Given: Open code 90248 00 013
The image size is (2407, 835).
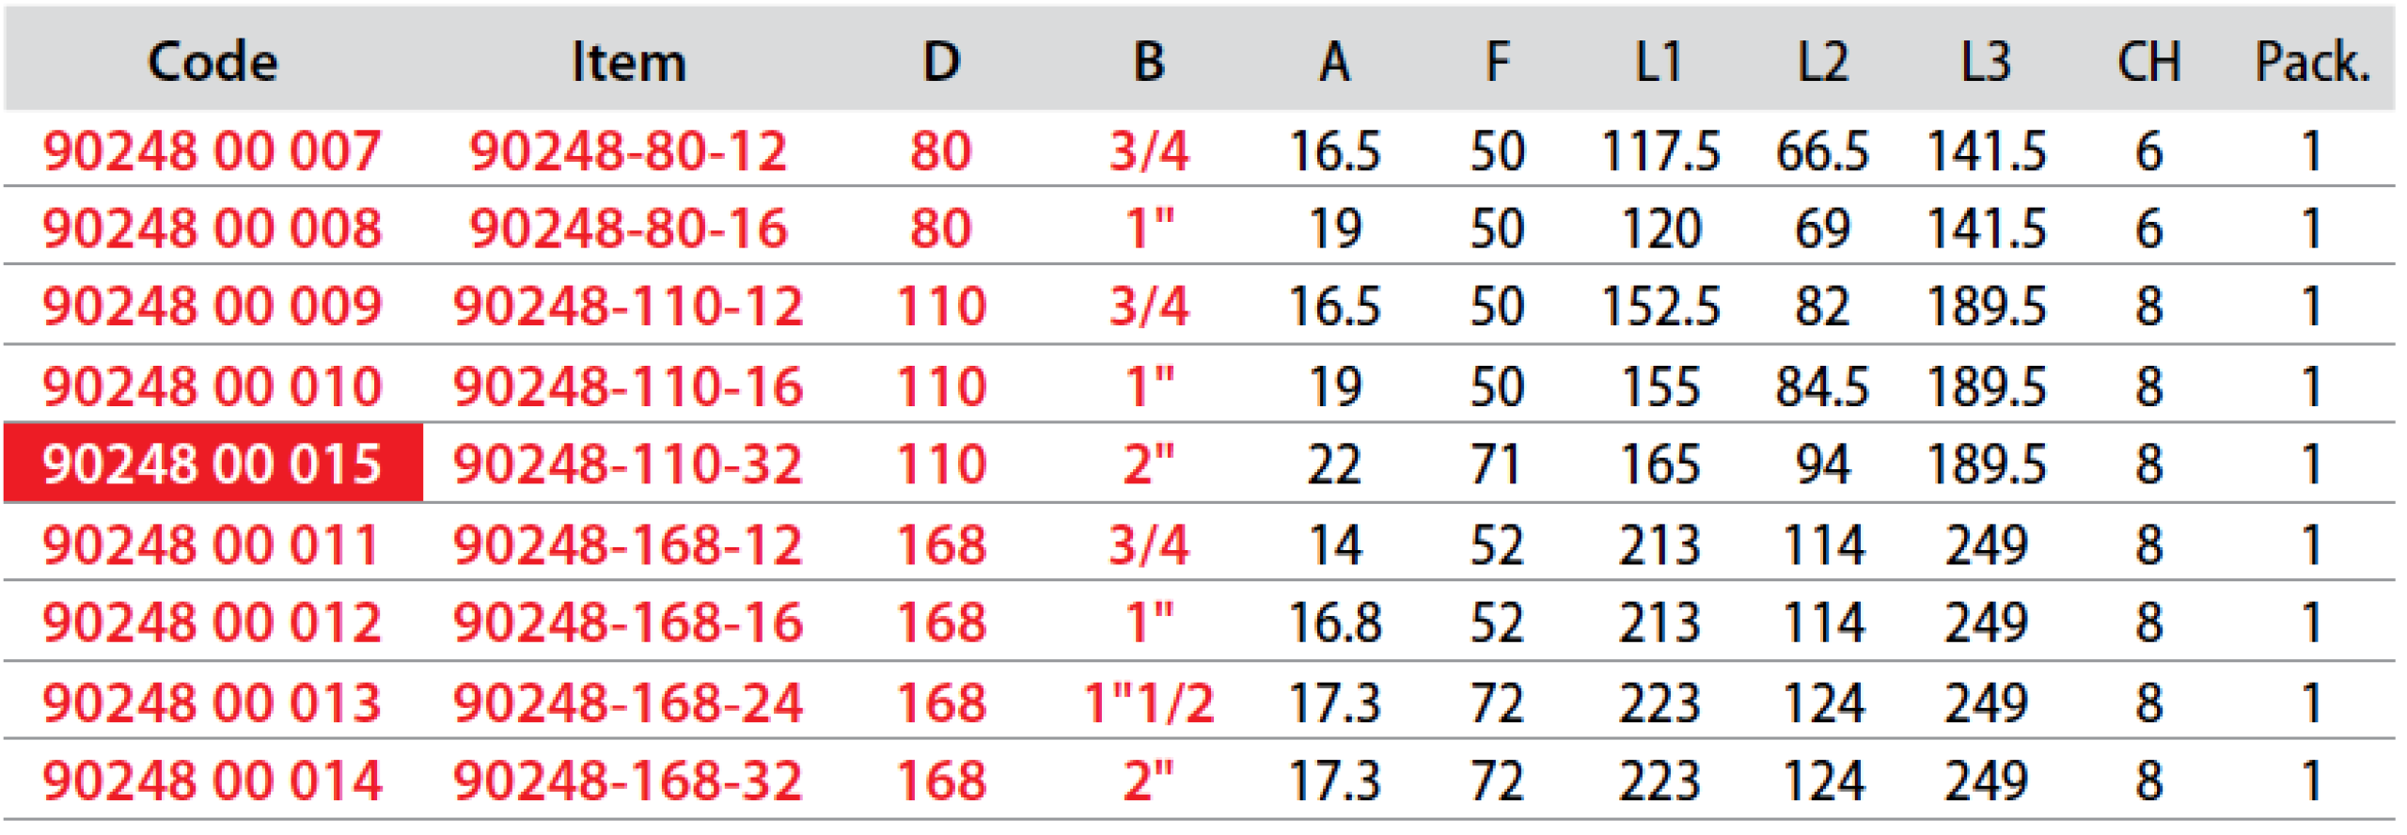Looking at the screenshot, I should pos(212,703).
